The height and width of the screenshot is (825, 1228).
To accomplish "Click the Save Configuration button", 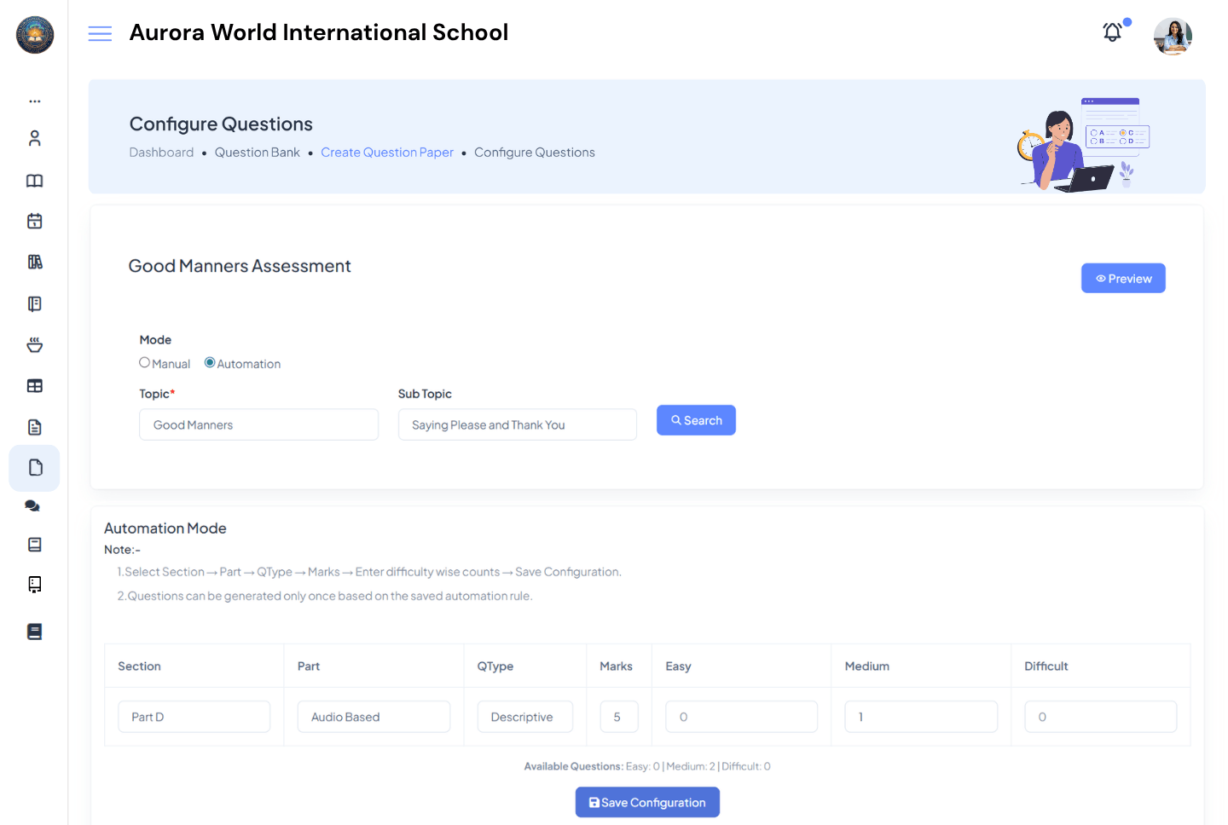I will [x=646, y=802].
